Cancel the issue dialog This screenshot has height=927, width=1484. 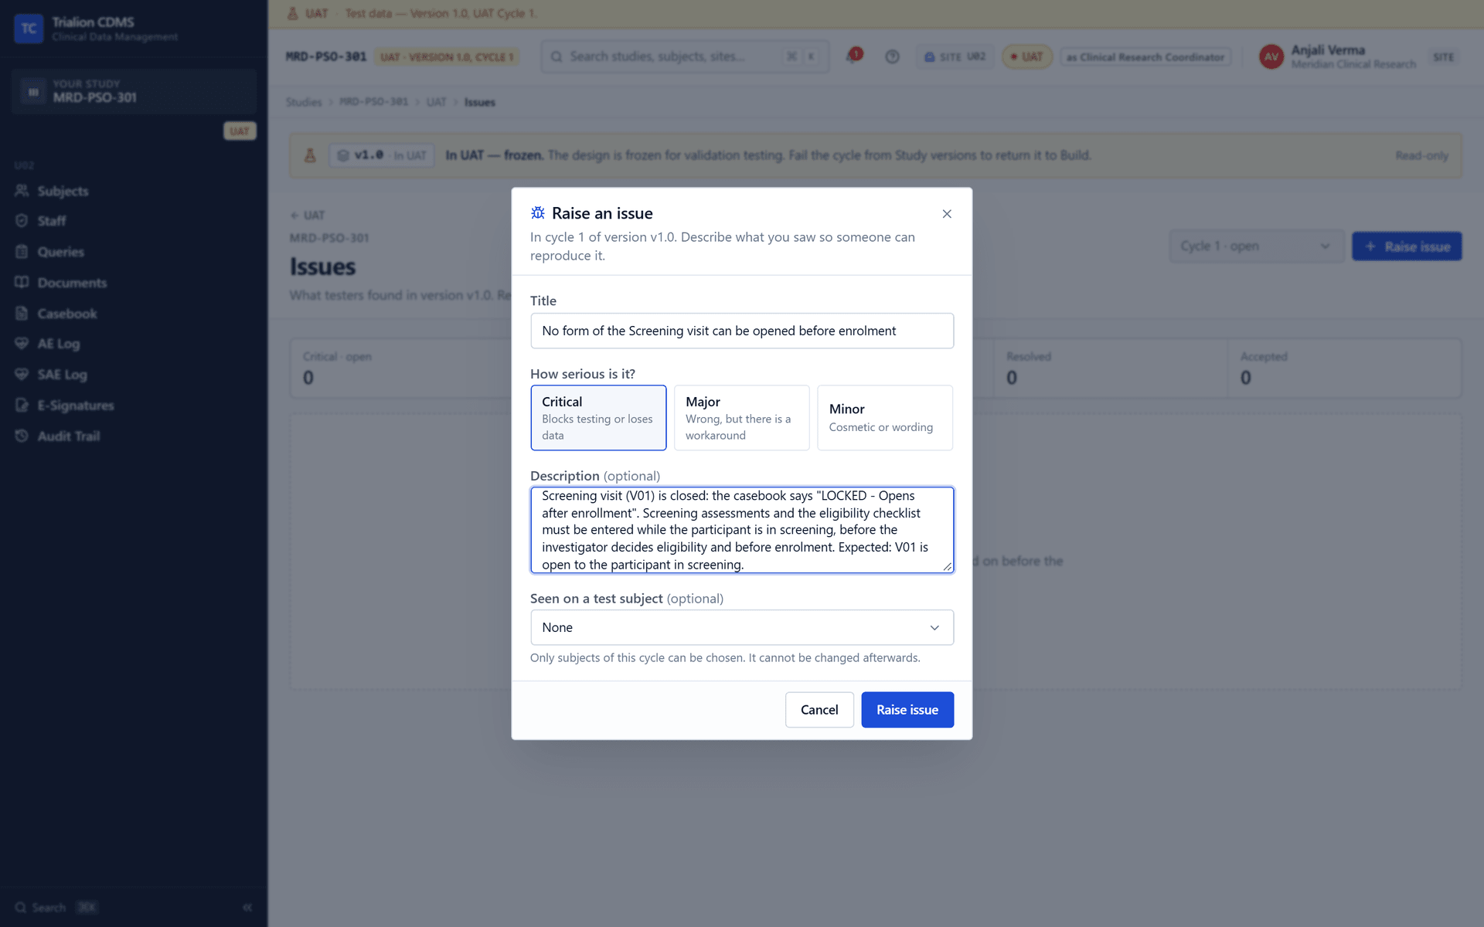[819, 710]
